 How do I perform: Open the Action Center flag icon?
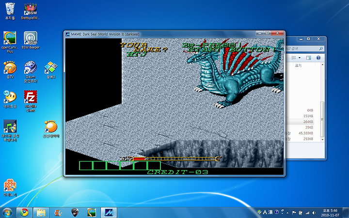pos(294,213)
